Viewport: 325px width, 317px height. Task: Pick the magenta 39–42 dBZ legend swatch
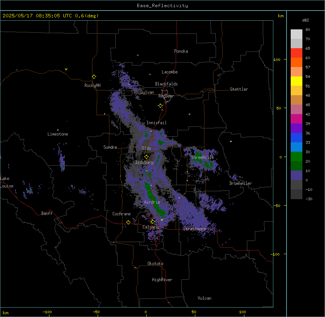[x=296, y=119]
